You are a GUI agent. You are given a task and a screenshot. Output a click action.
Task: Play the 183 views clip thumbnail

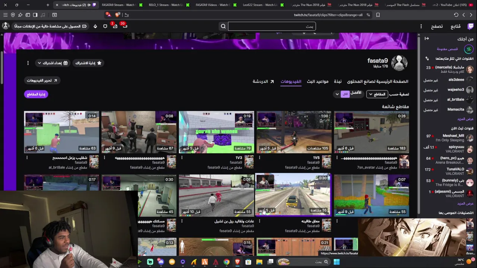pyautogui.click(x=371, y=132)
